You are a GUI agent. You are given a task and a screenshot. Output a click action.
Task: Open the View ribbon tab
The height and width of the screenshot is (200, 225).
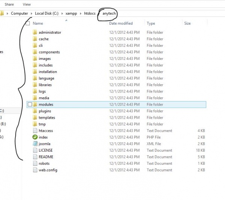coord(27,4)
